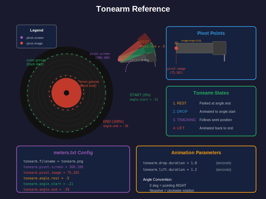Select the "Legend" heading
Viewport: 266px width, 199px height.
[x=37, y=30]
